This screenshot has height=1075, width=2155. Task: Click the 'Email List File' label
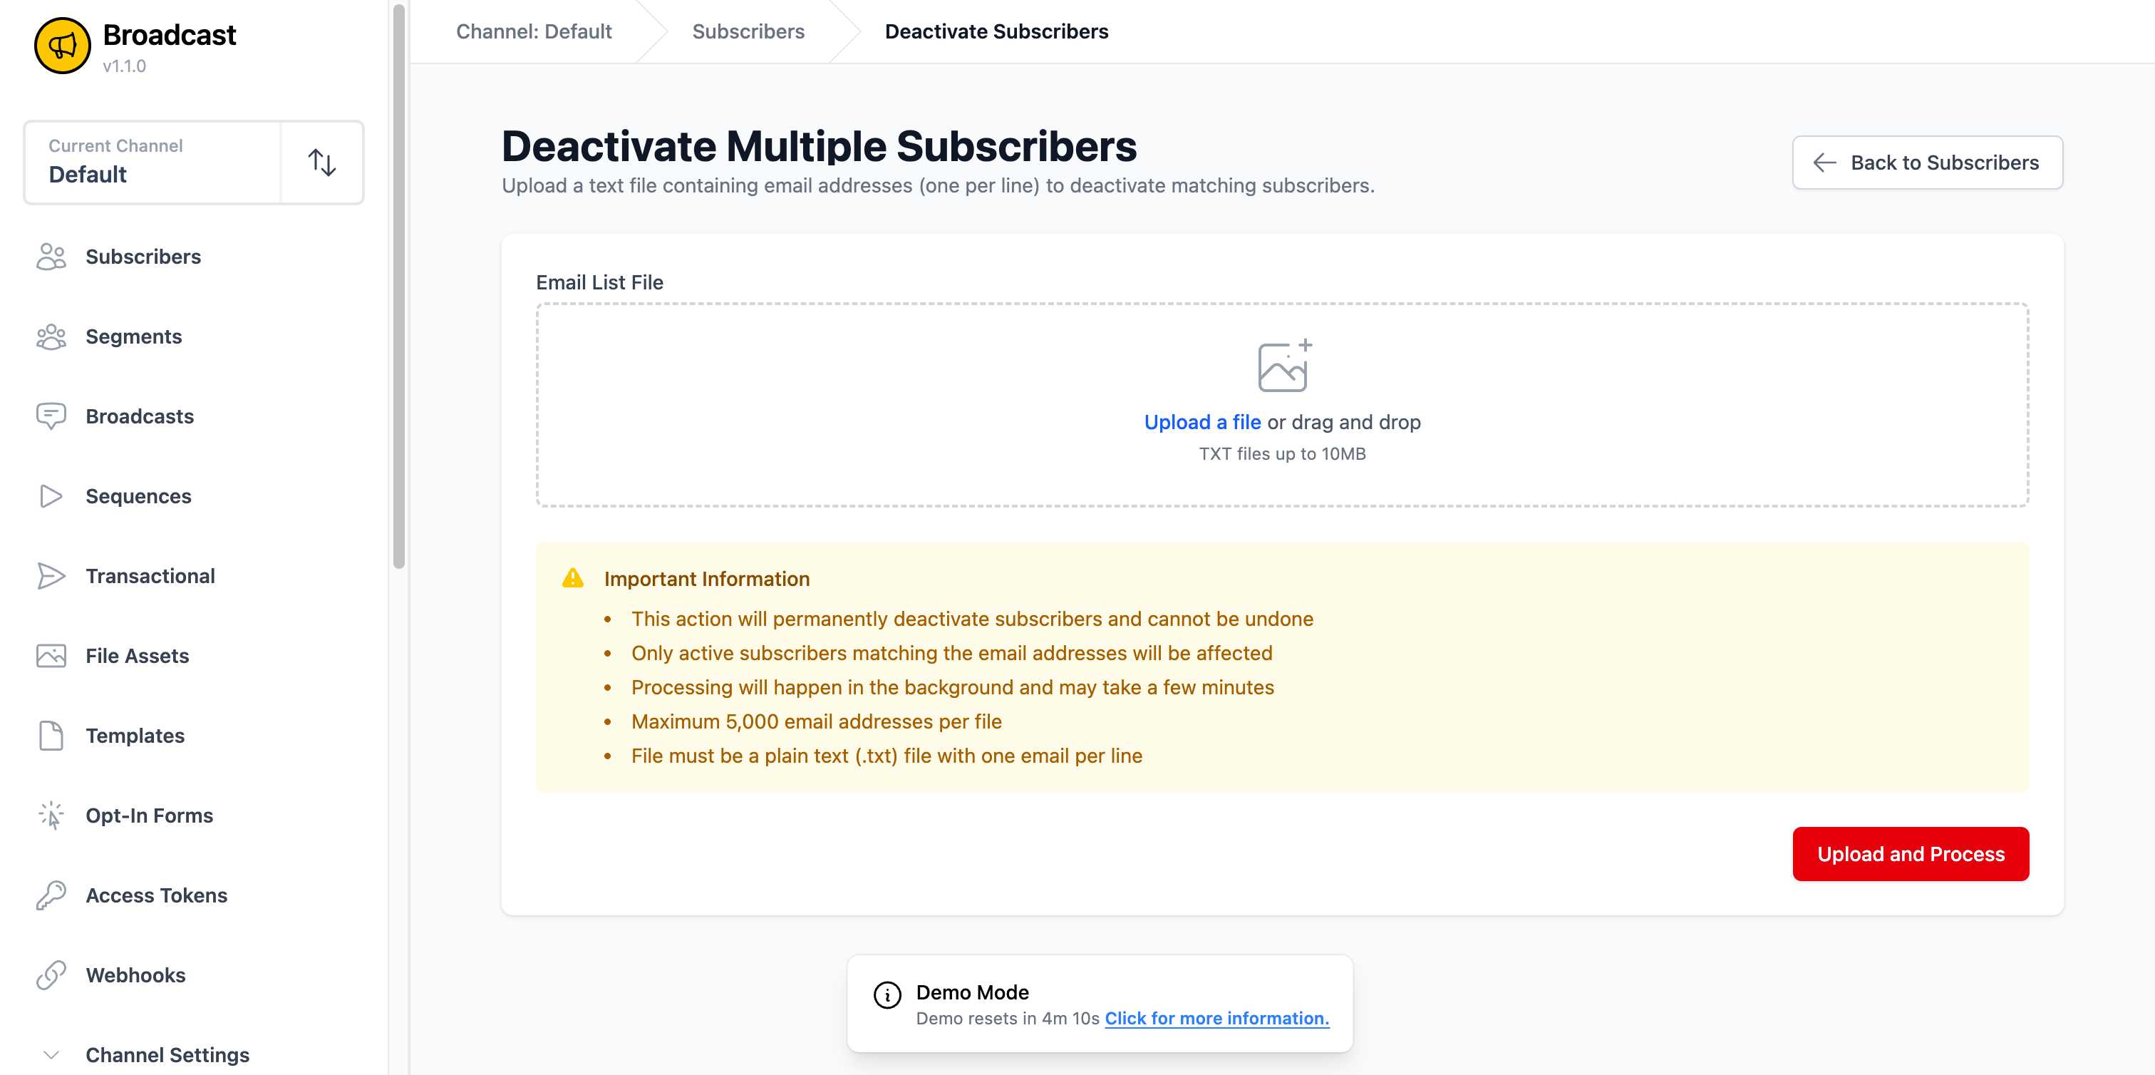(600, 283)
